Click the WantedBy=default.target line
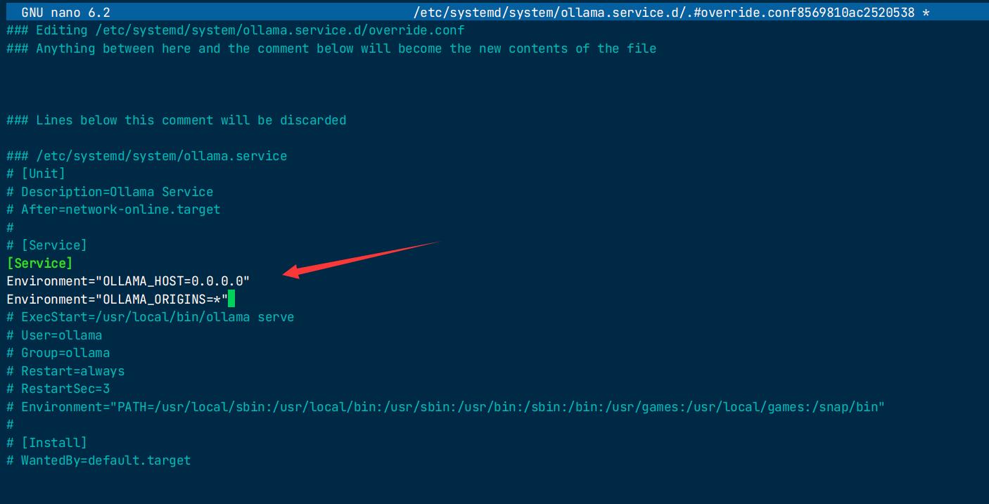Viewport: 989px width, 504px height. point(98,460)
